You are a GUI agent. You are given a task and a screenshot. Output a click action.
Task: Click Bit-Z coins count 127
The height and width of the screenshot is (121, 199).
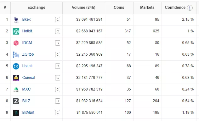(128, 101)
